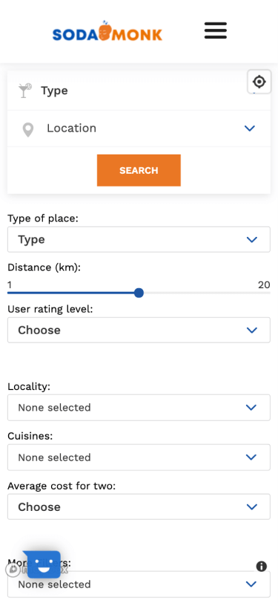Click the small badge icon beside chat widget

coord(13,570)
